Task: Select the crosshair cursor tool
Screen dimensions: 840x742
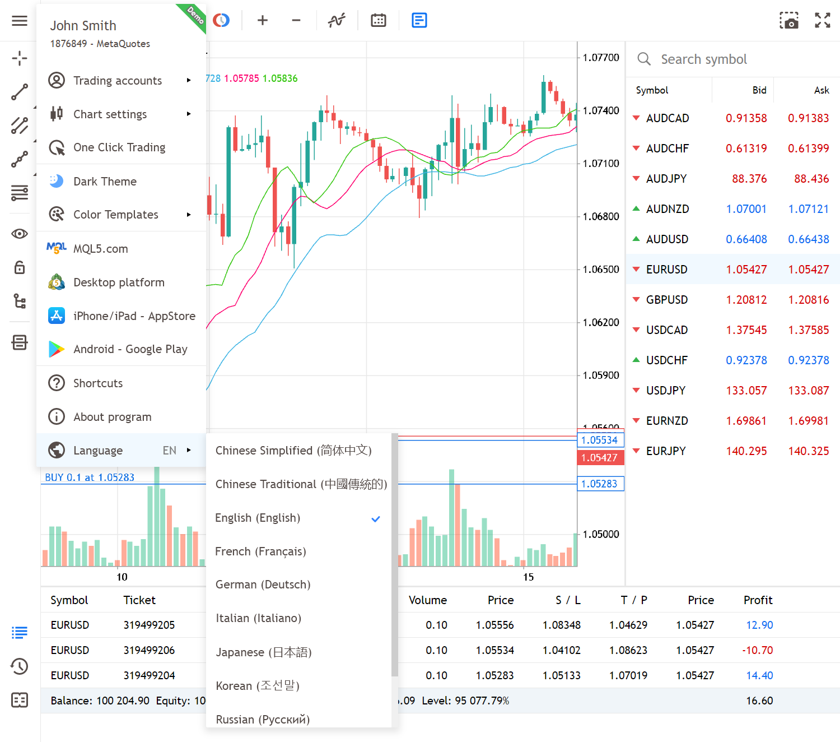Action: pyautogui.click(x=20, y=58)
